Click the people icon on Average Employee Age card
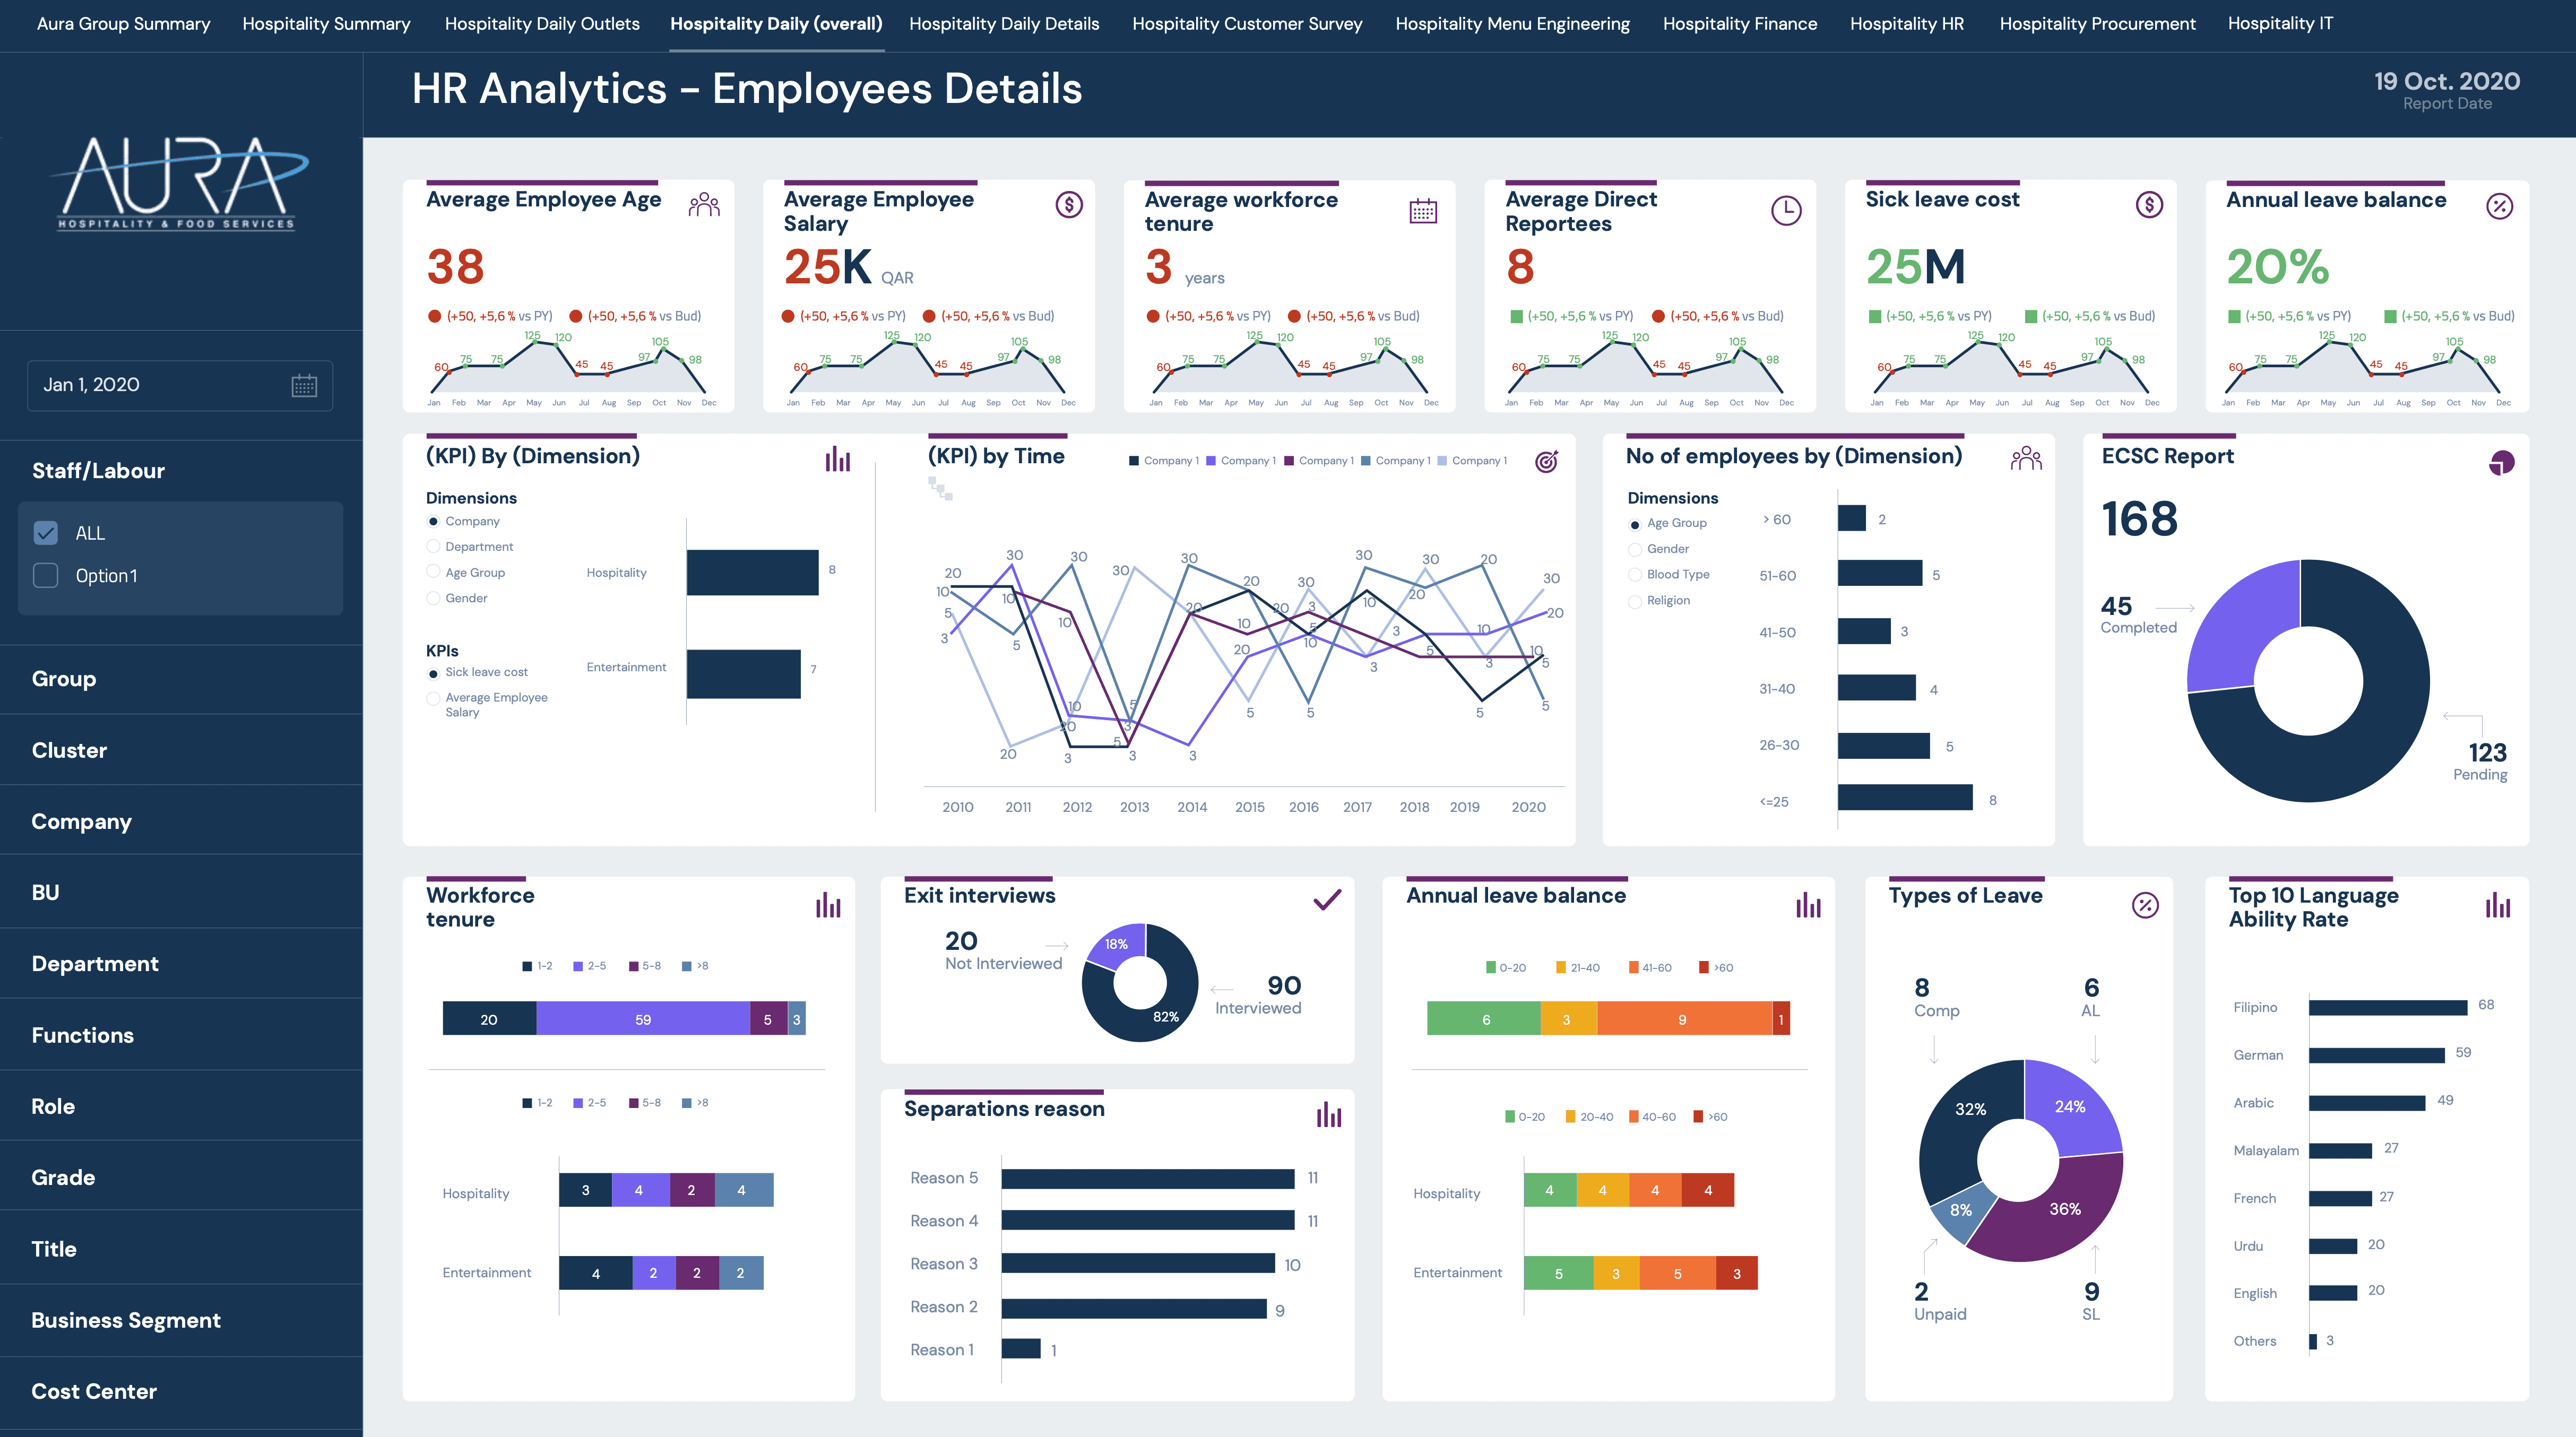 pos(704,205)
